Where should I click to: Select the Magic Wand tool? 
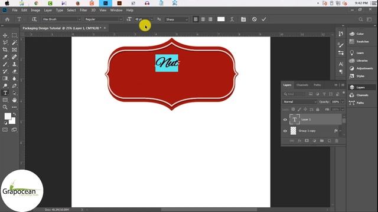click(14, 43)
